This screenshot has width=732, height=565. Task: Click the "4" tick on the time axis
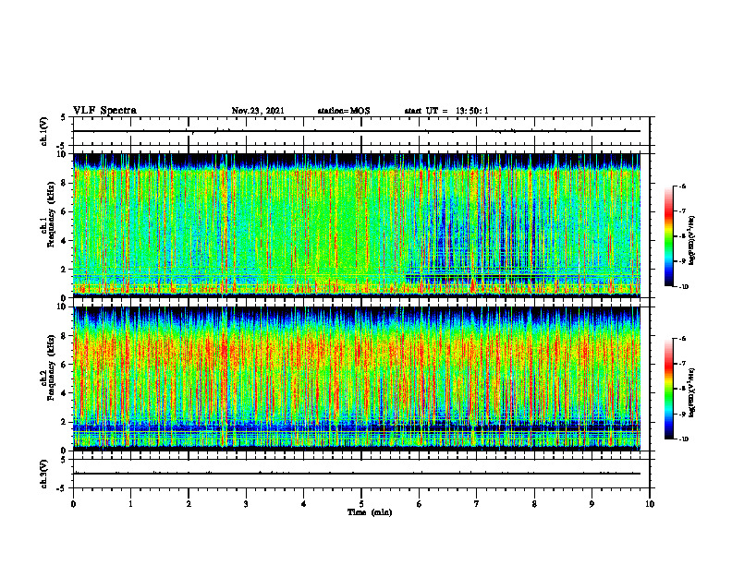[304, 504]
